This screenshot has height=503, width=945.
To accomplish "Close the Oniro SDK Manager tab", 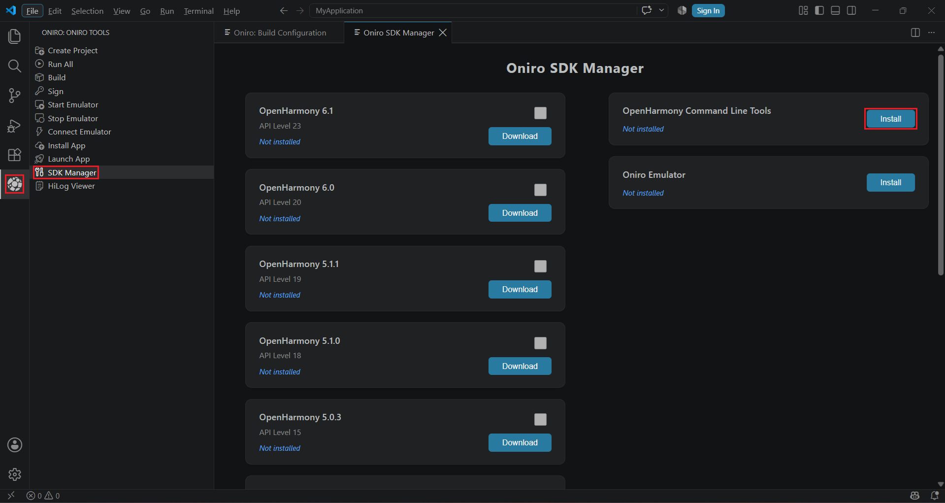I will click(x=443, y=33).
